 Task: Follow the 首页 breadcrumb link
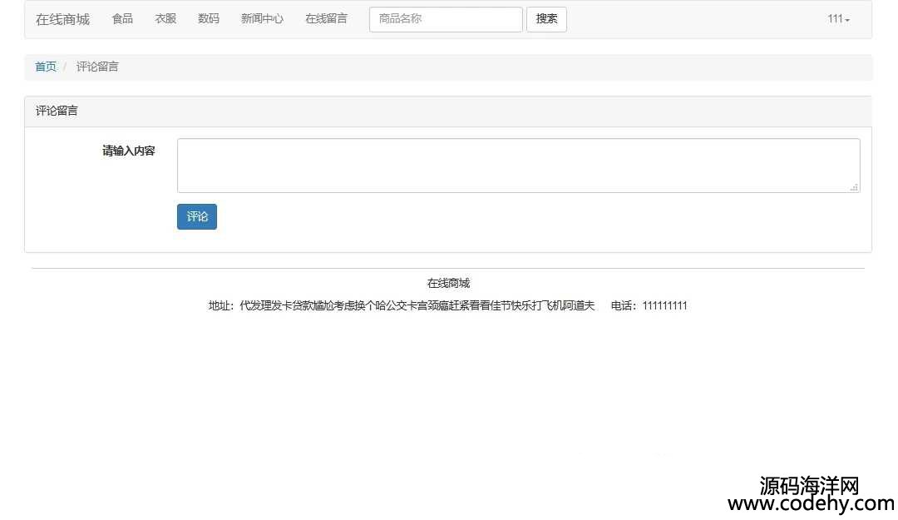point(46,67)
